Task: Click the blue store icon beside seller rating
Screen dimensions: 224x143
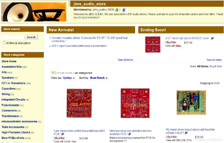Action: point(124,10)
